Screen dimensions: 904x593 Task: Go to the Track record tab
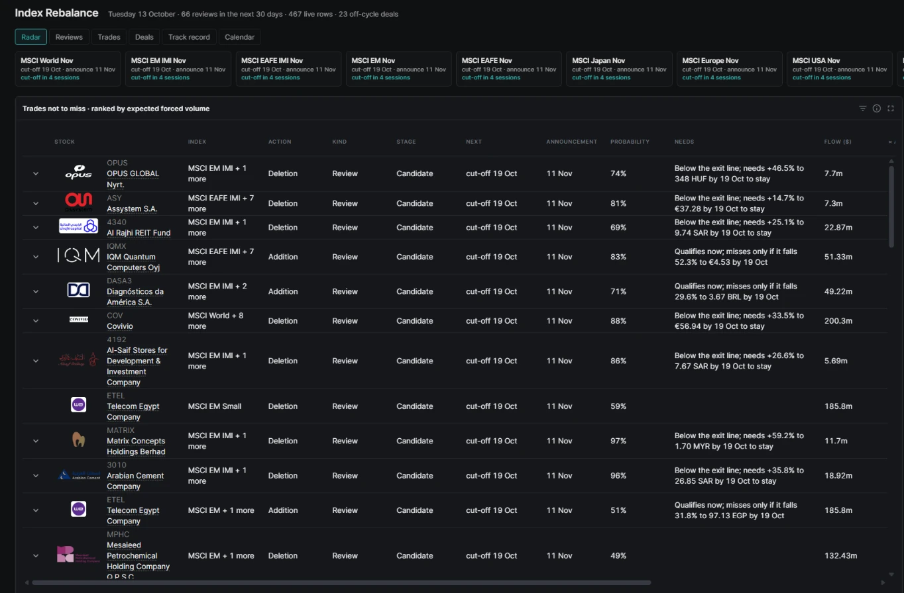pos(189,37)
